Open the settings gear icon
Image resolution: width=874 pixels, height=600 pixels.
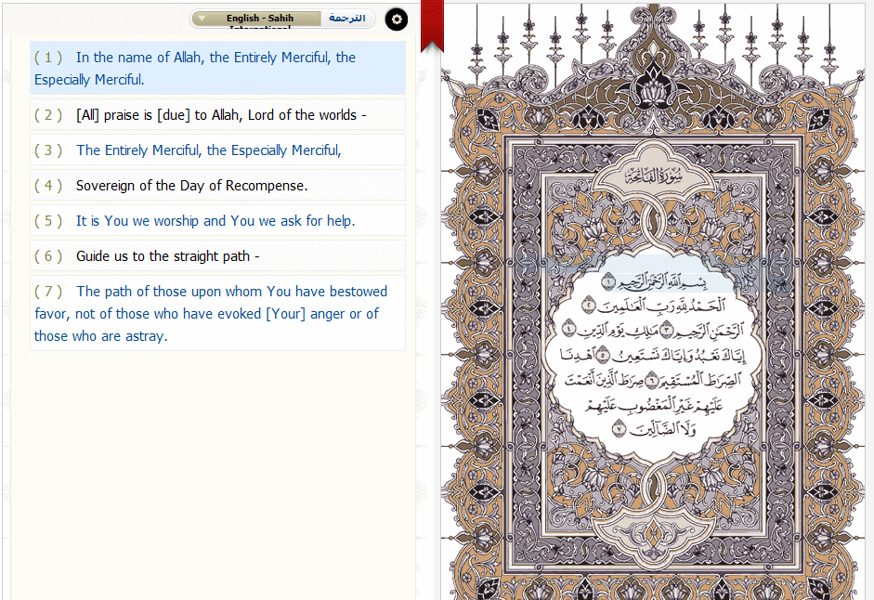pos(397,19)
